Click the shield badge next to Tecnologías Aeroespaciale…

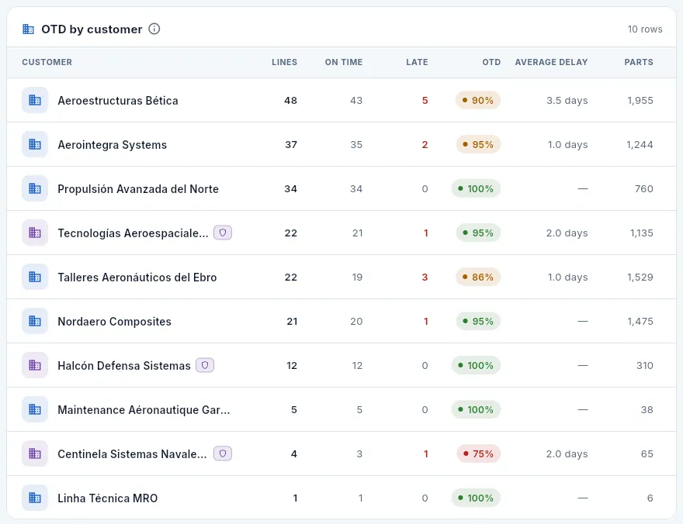point(223,233)
